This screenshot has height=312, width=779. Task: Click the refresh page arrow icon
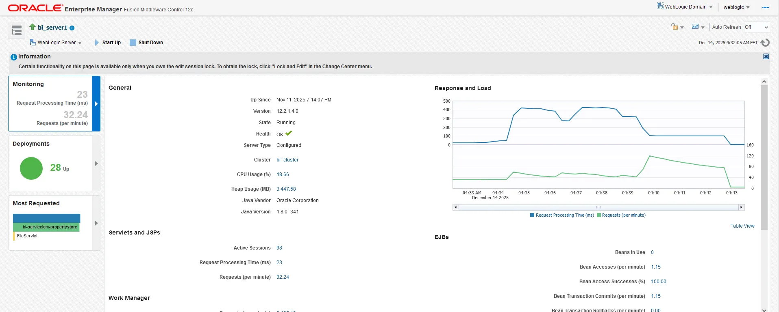pos(765,43)
